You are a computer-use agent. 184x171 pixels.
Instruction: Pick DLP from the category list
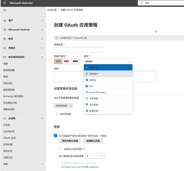point(108,86)
